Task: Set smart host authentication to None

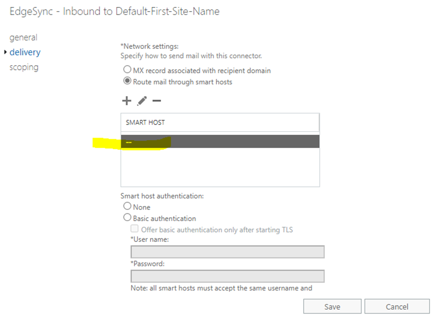Action: (127, 206)
